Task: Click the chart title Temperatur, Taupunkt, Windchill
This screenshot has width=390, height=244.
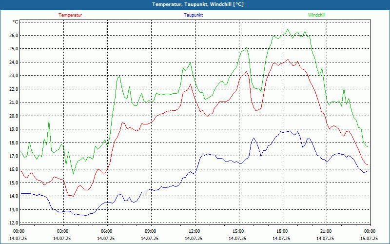Action: (195, 4)
